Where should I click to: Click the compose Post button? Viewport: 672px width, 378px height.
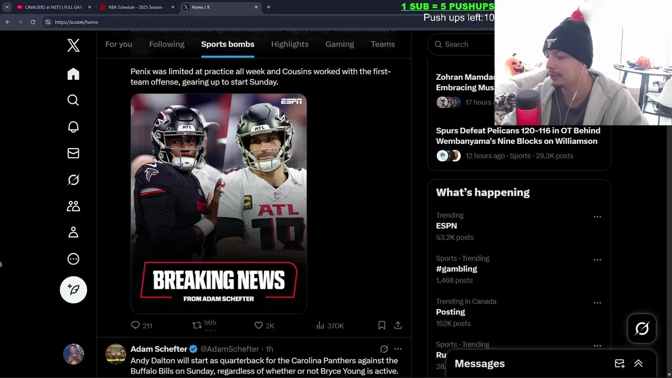pyautogui.click(x=73, y=290)
